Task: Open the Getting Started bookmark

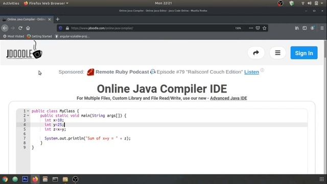Action: pos(39,36)
